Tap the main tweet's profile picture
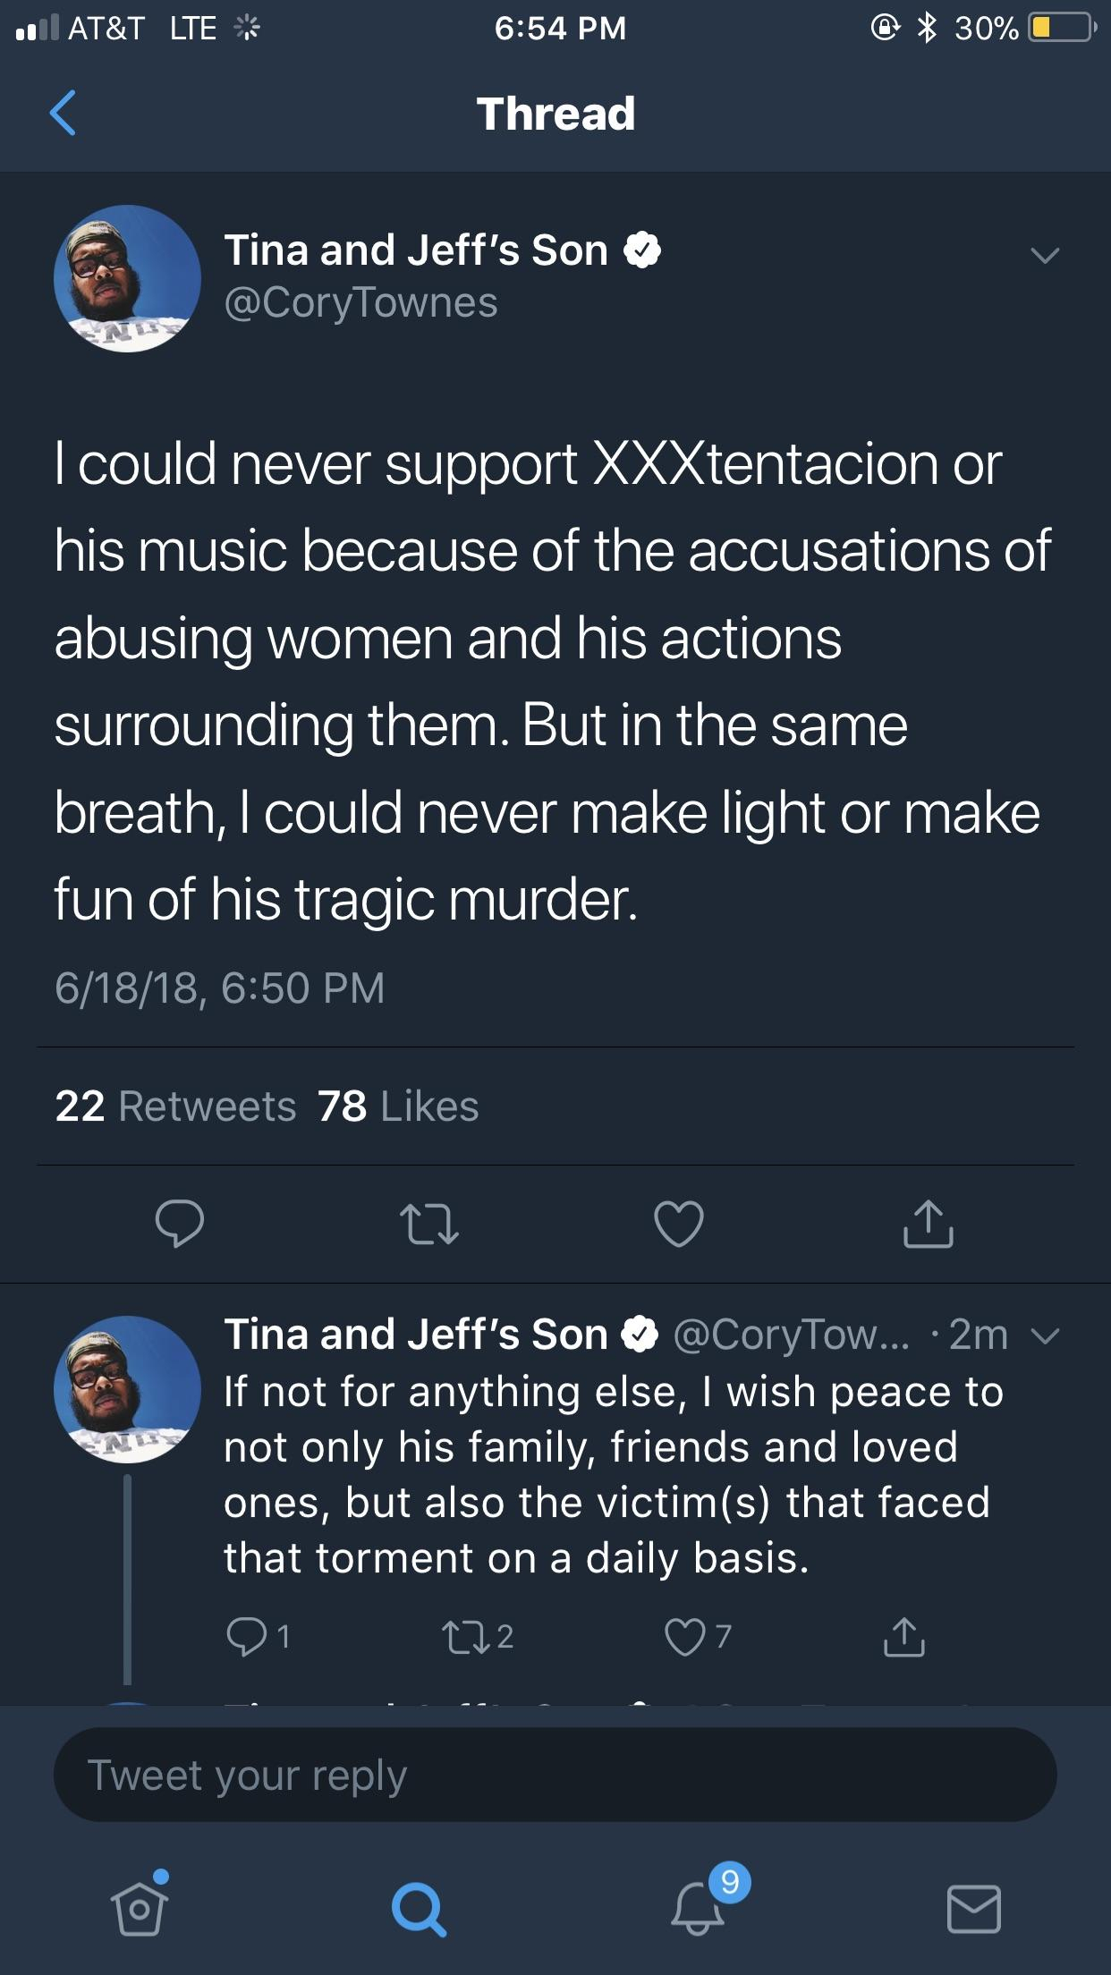This screenshot has width=1111, height=1975. click(x=127, y=278)
